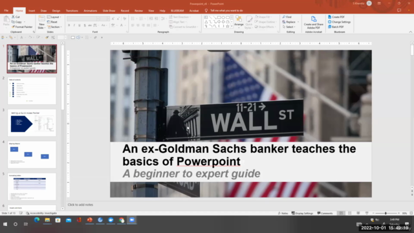Open the font size combo box
The width and height of the screenshot is (414, 233).
coord(105,19)
